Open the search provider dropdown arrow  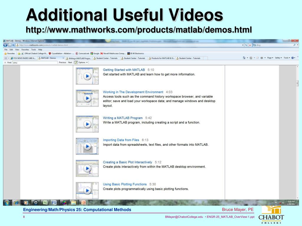(x=298, y=45)
